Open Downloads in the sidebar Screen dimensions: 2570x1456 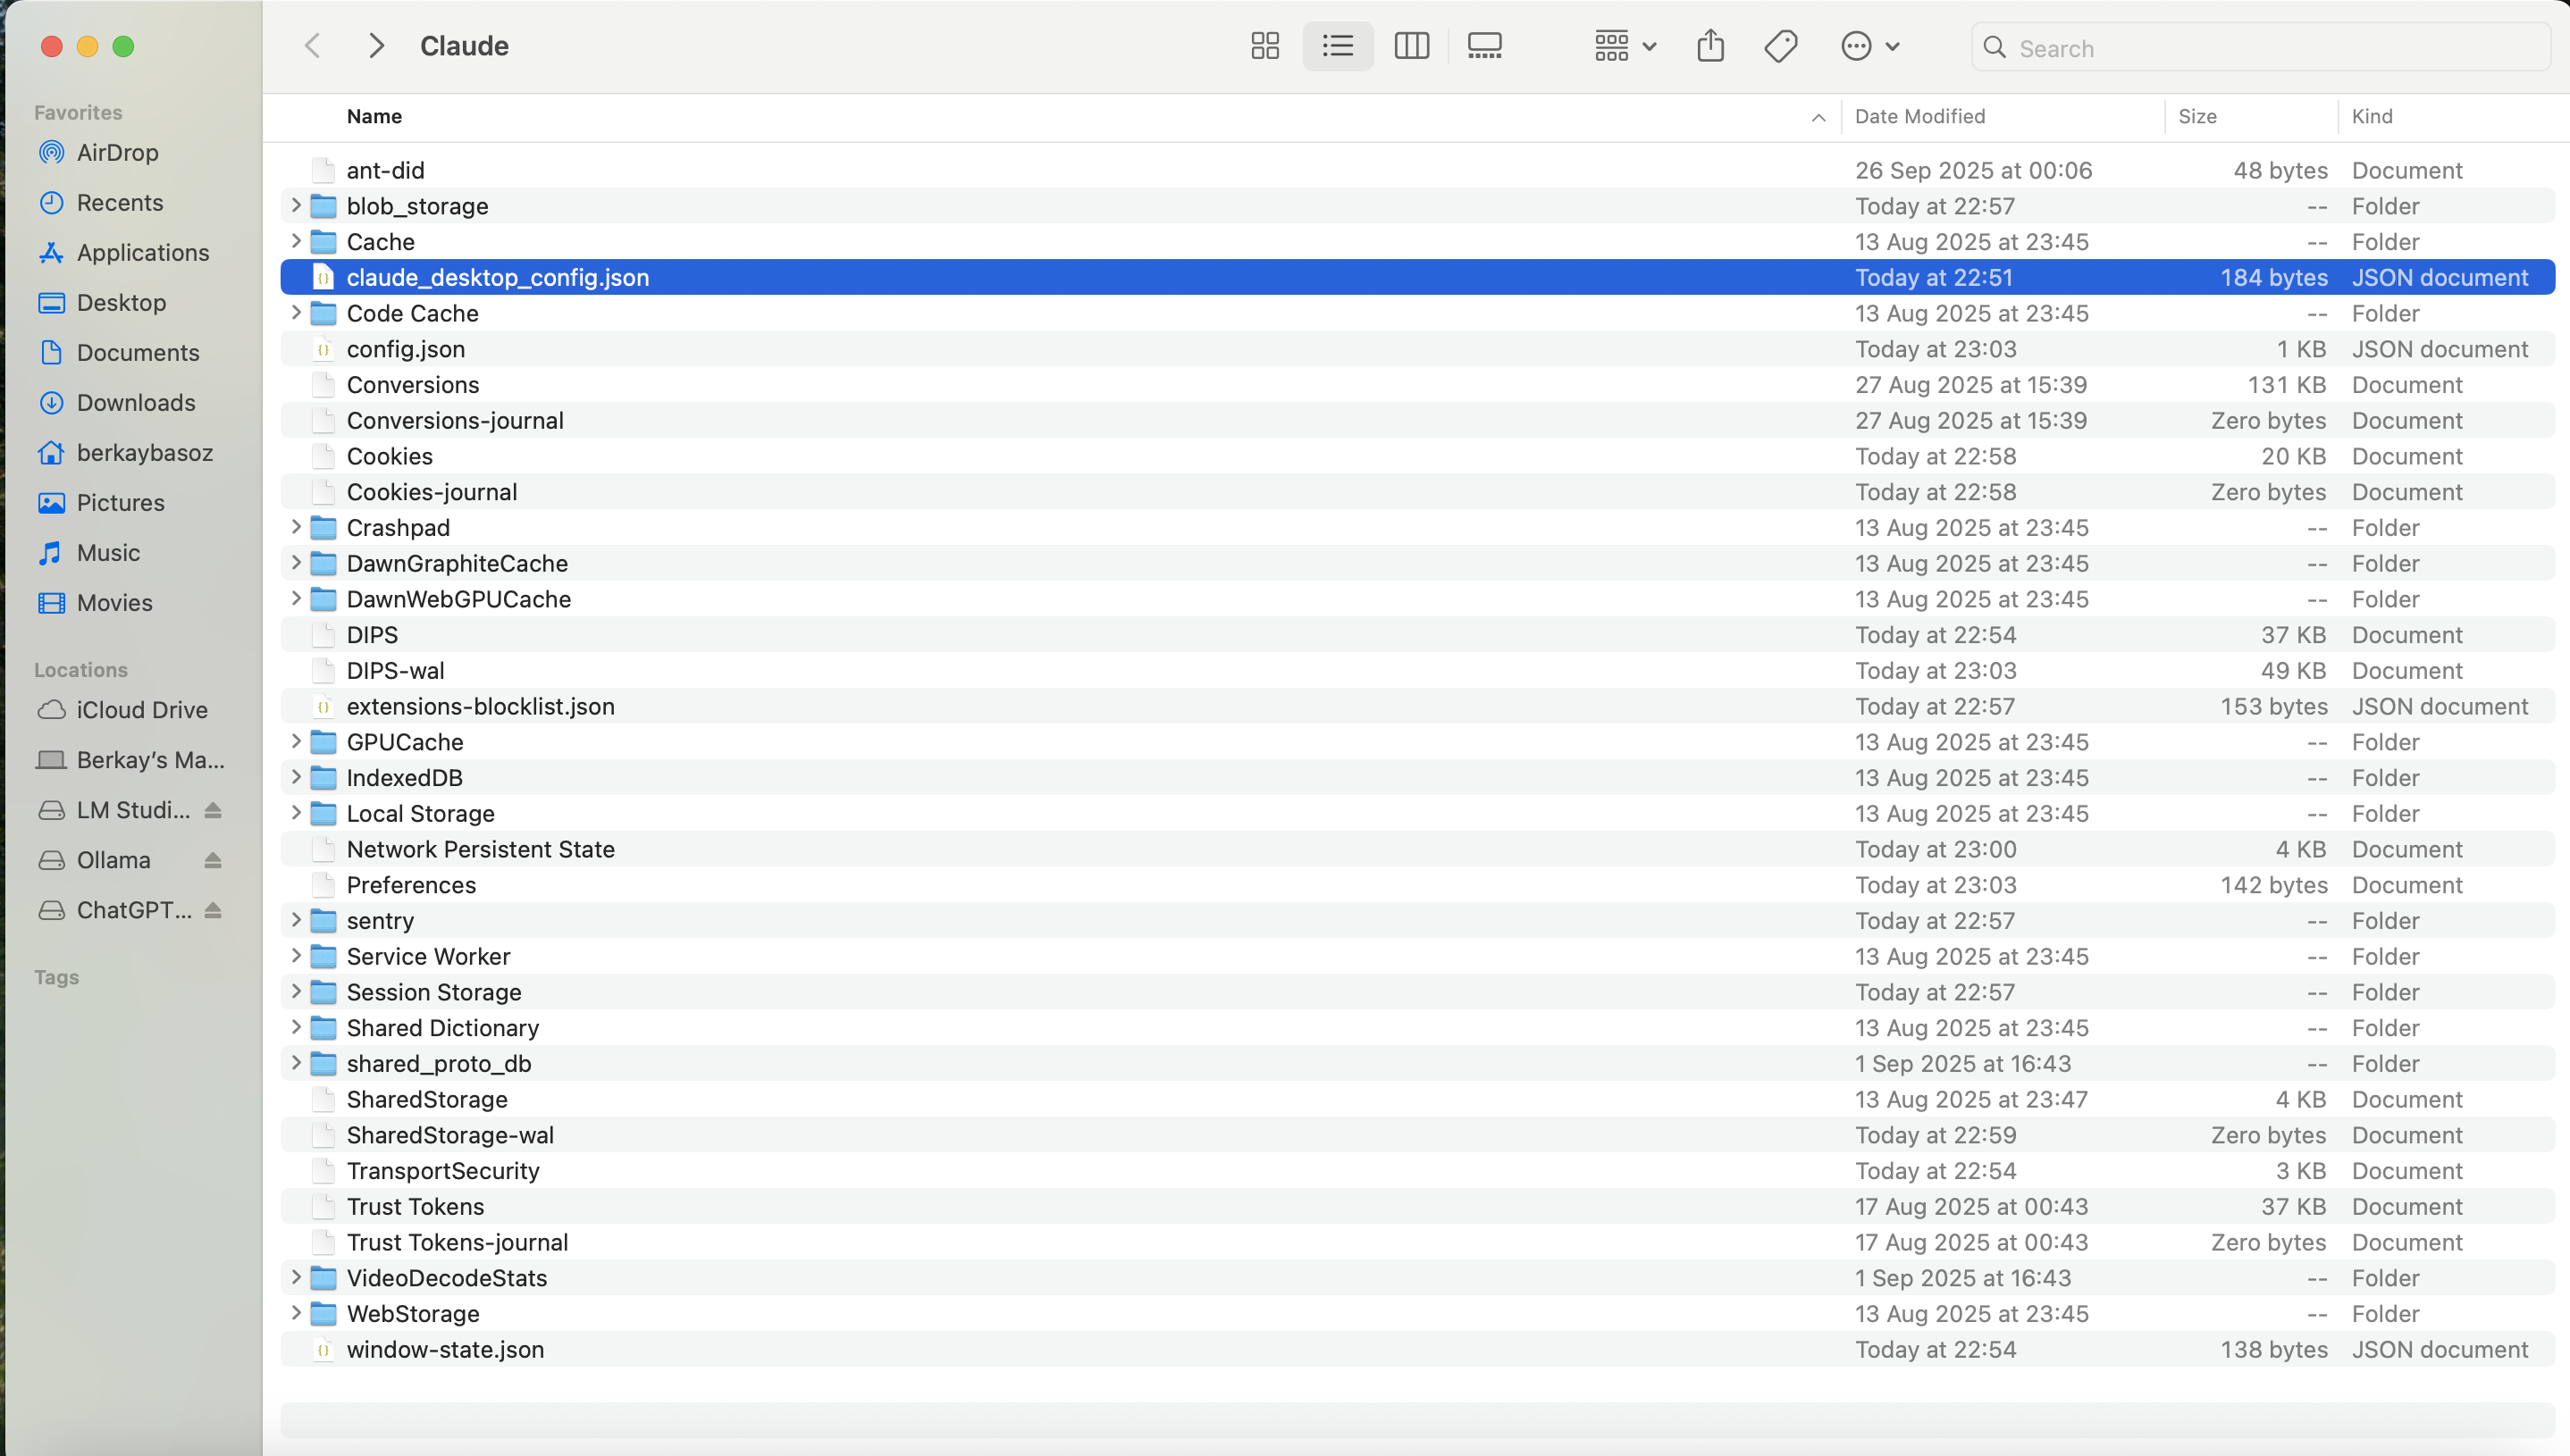click(135, 403)
